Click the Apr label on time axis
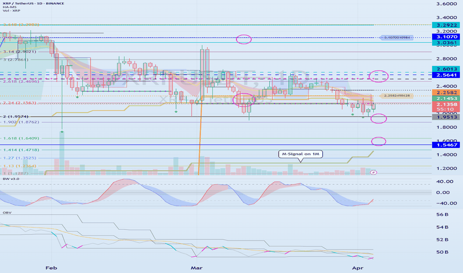 (x=358, y=268)
